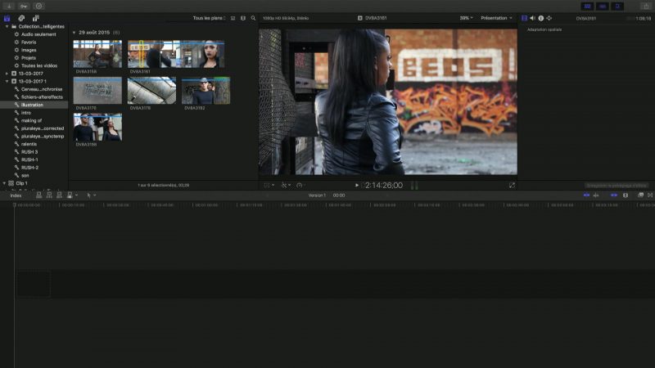Open the keyword editor key icon
655x368 pixels.
24,6
